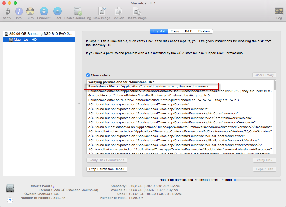Click the Unmount toolbar icon
The height and width of the screenshot is (207, 286).
click(x=44, y=11)
